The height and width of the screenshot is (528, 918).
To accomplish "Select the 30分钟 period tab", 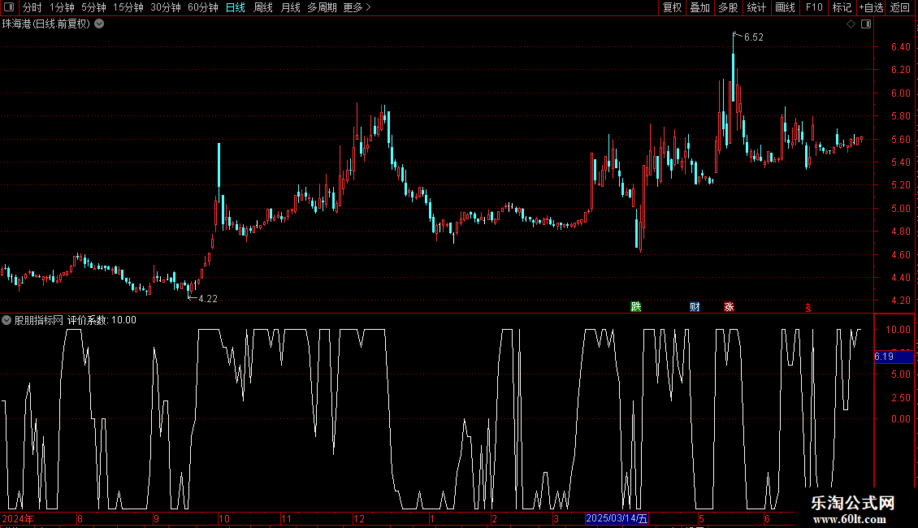I will pyautogui.click(x=165, y=7).
